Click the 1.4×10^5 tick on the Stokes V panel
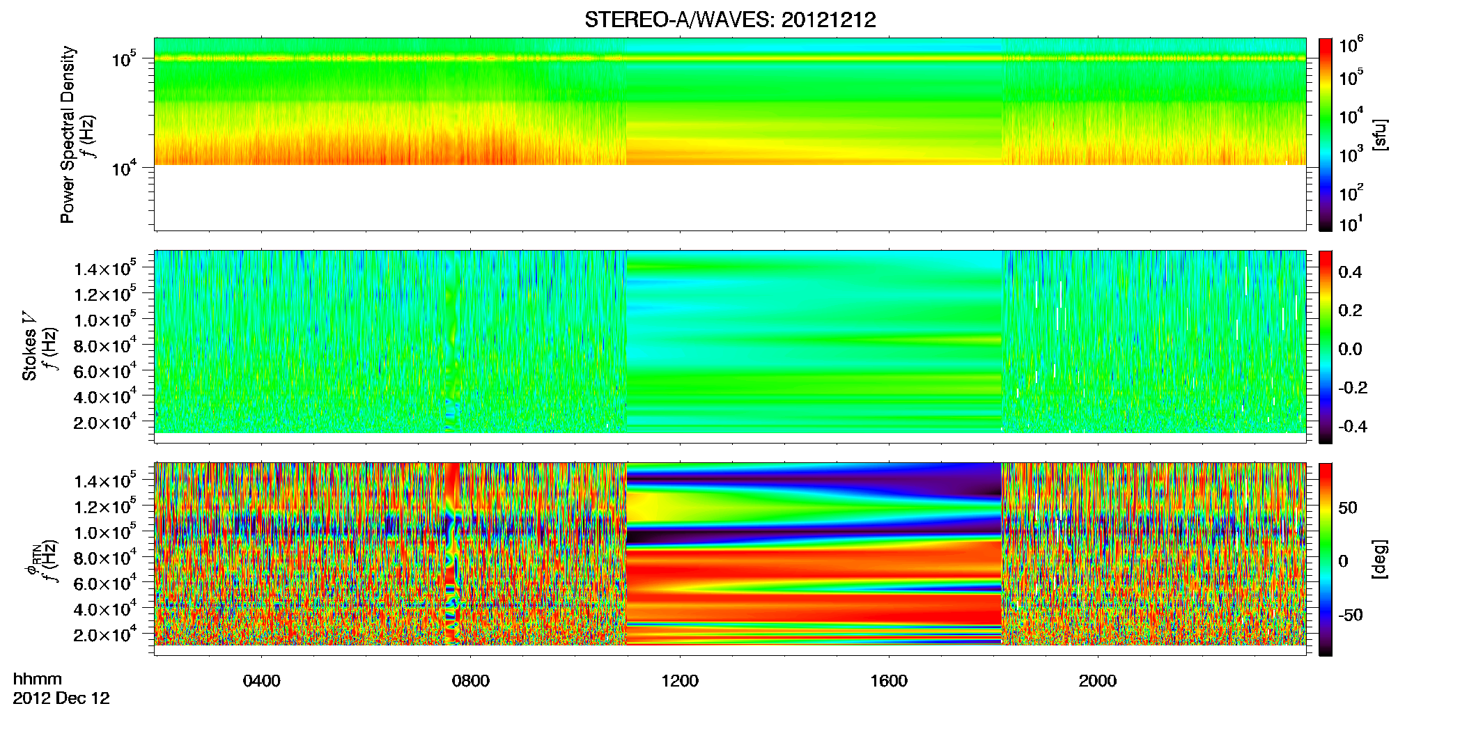 click(106, 269)
